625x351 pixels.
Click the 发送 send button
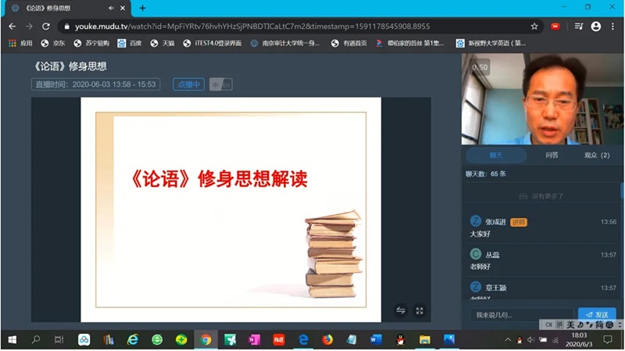(x=597, y=314)
